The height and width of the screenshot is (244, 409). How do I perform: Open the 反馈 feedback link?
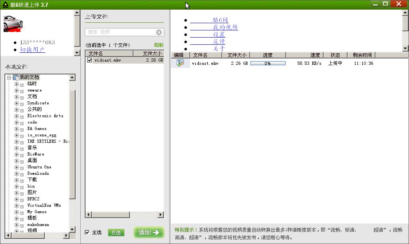tap(218, 42)
